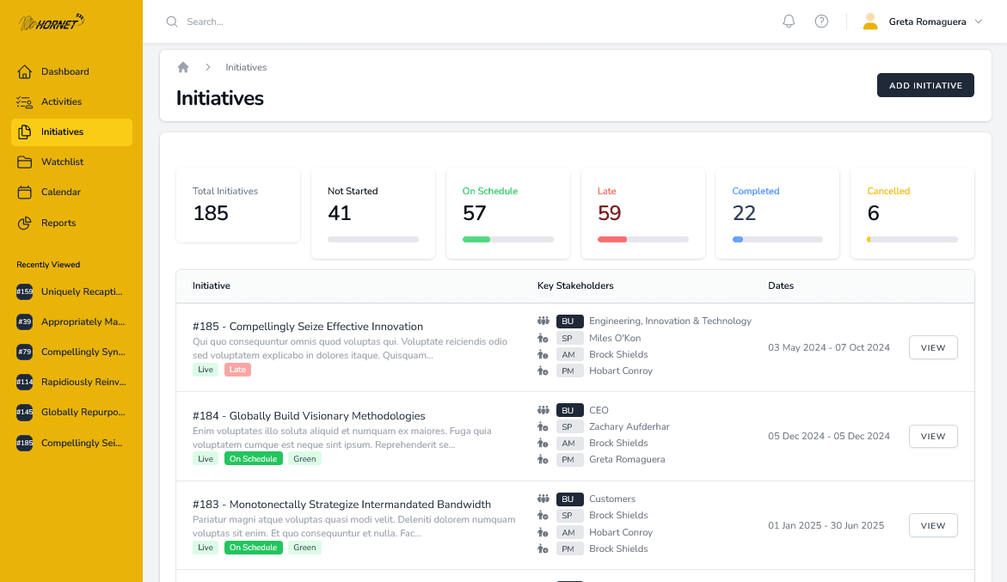Click the Late status progress bar
Viewport: 1007px width, 582px height.
click(642, 239)
